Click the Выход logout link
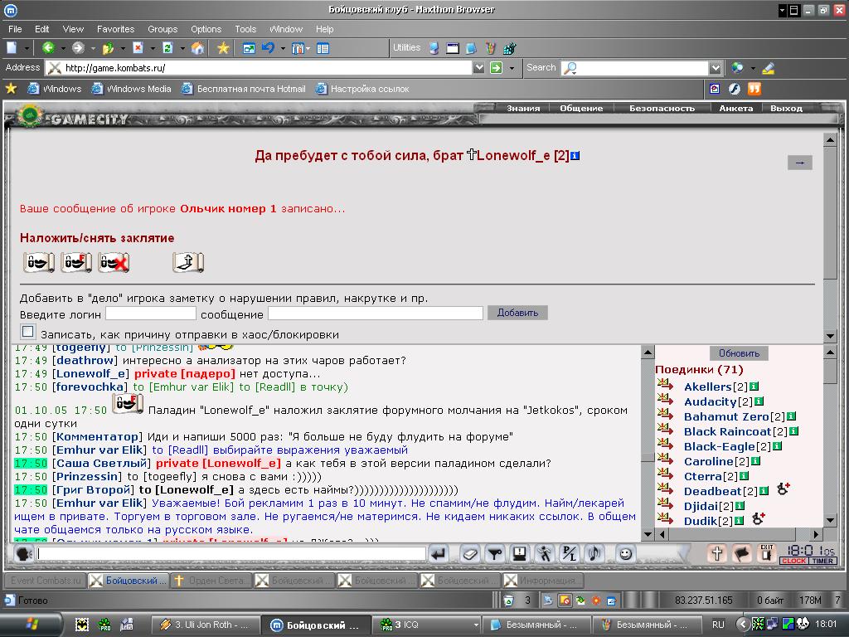This screenshot has height=637, width=849. tap(786, 109)
